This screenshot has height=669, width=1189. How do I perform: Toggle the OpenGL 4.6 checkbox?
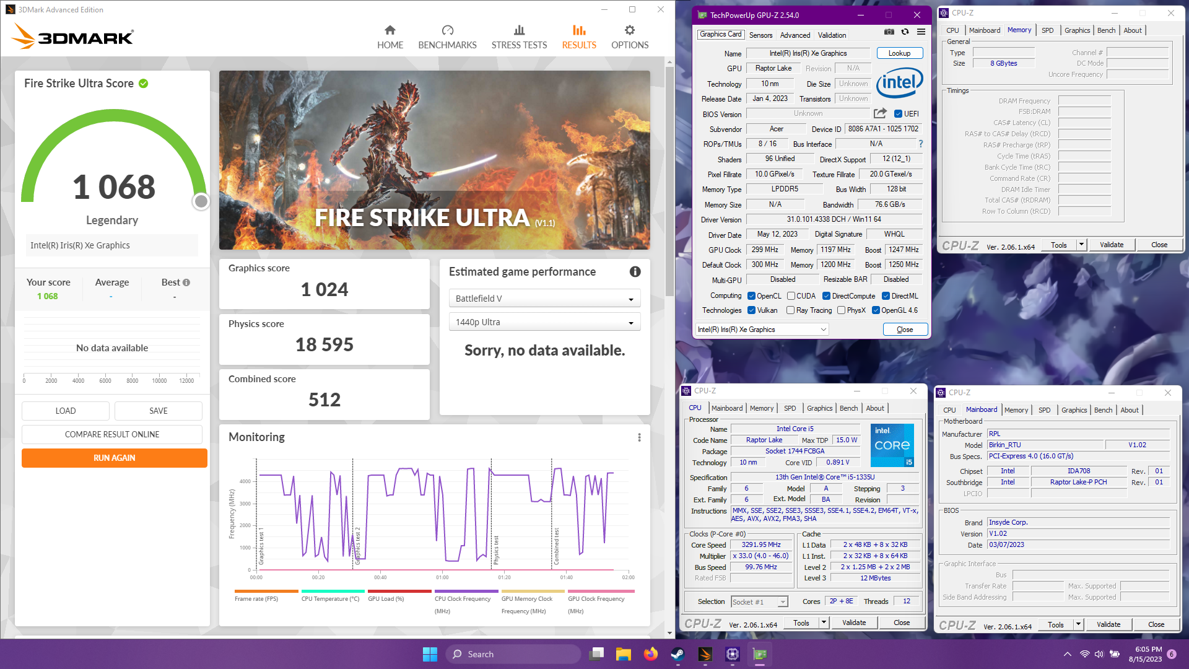click(x=876, y=310)
